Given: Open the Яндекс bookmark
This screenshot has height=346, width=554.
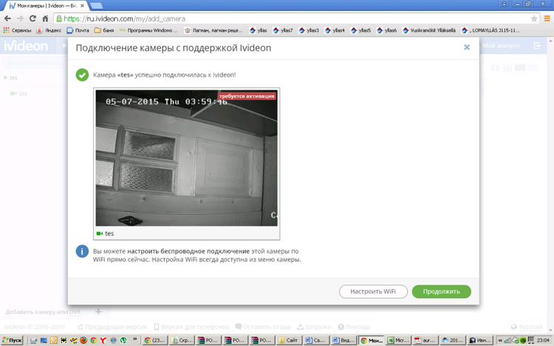Looking at the screenshot, I should coord(49,30).
